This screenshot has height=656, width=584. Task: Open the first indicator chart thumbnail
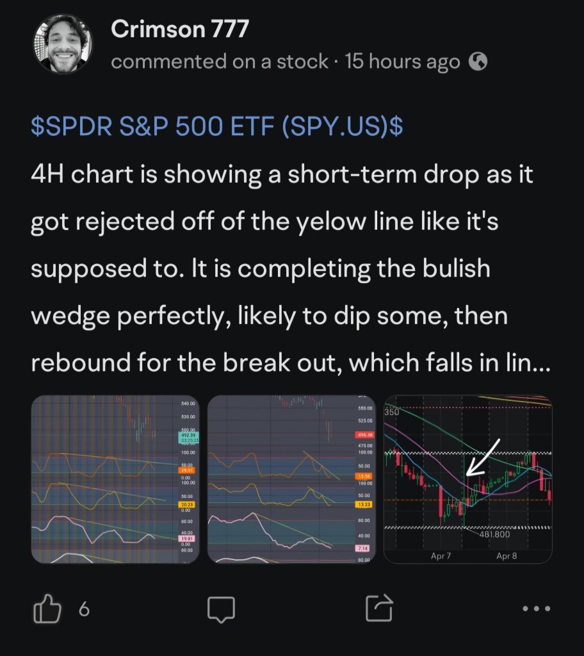(115, 479)
